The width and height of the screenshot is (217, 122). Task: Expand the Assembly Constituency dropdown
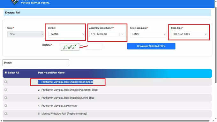(x=107, y=34)
